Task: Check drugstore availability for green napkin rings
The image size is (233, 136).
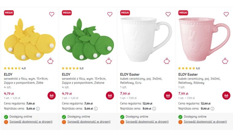Action: (x=89, y=122)
